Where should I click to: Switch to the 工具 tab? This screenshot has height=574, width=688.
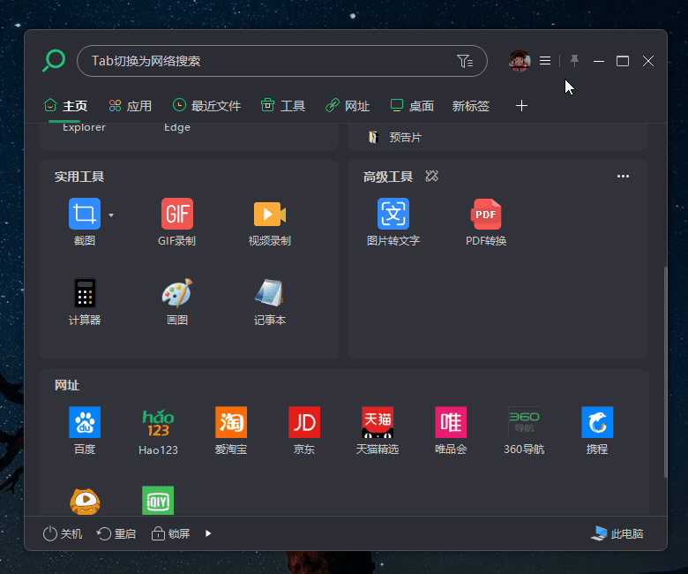(x=283, y=106)
